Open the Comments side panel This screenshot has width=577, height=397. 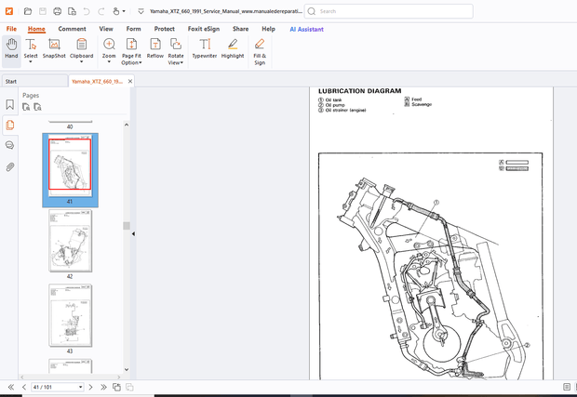(10, 146)
